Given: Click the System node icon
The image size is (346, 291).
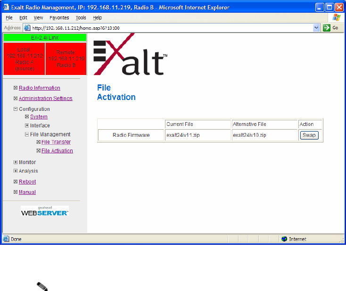Looking at the screenshot, I should (x=27, y=116).
